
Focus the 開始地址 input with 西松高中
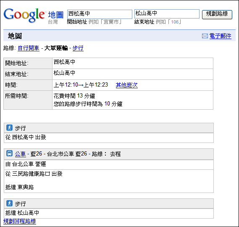pyautogui.click(x=100, y=14)
